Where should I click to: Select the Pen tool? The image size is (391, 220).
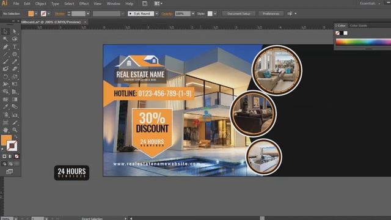coord(5,46)
